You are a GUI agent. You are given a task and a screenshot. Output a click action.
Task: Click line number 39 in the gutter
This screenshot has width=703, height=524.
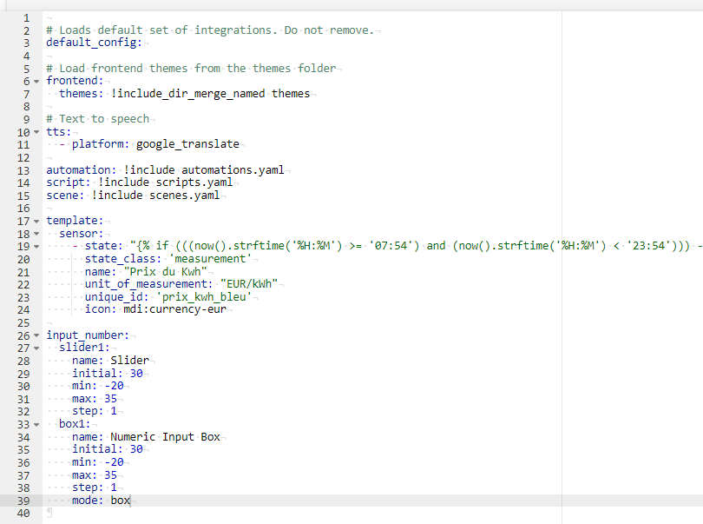pyautogui.click(x=23, y=501)
